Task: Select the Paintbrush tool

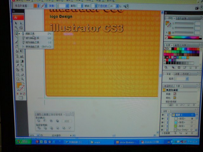Action: (x=16, y=42)
